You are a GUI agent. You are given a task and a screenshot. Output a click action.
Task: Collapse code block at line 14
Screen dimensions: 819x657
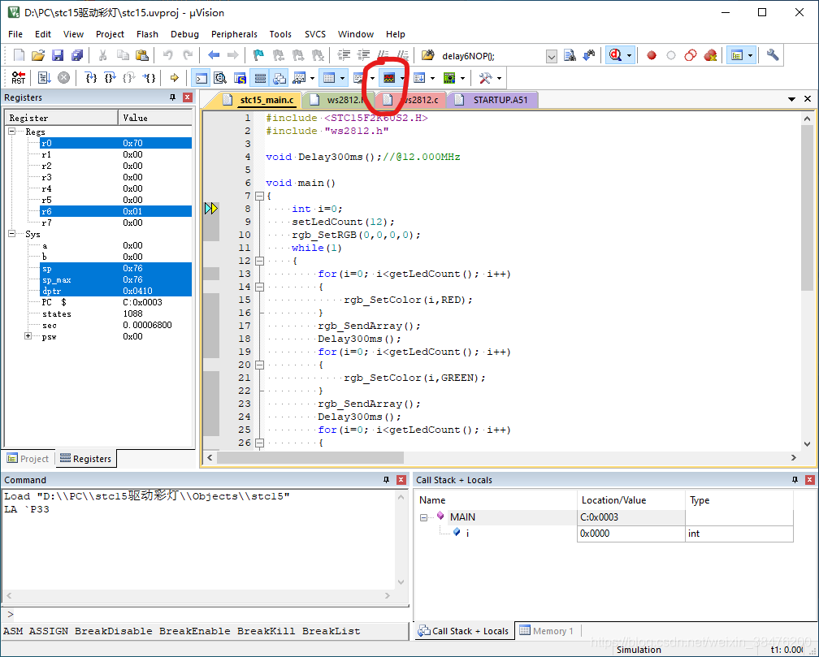(259, 287)
